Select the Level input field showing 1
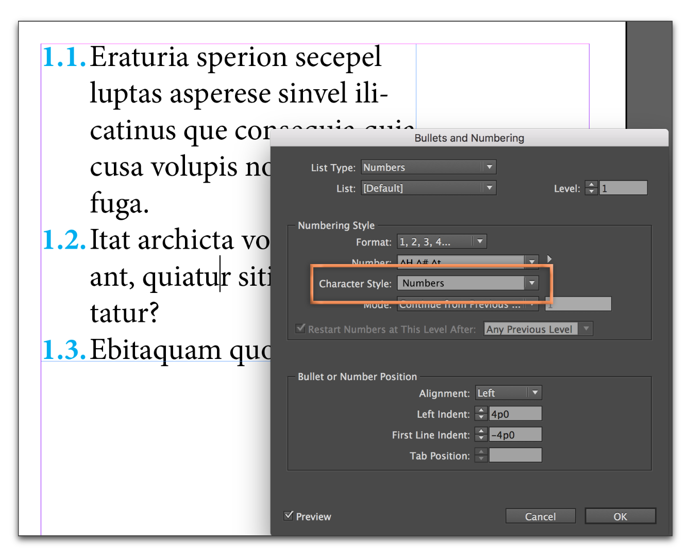Screen dimensions: 691x557 623,187
